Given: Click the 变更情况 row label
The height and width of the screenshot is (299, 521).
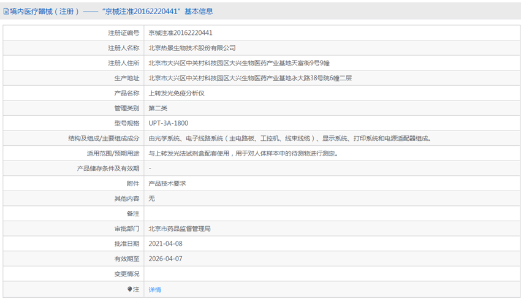Looking at the screenshot, I should pyautogui.click(x=127, y=274).
